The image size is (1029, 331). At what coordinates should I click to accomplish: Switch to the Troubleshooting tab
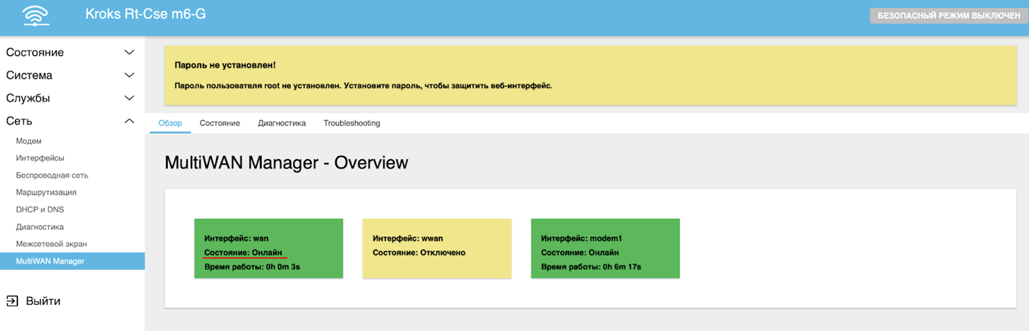(x=351, y=123)
